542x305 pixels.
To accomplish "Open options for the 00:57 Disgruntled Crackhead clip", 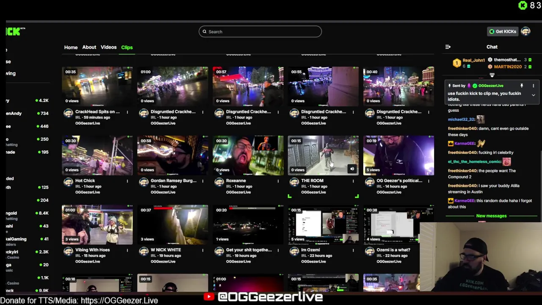I will pos(278,112).
